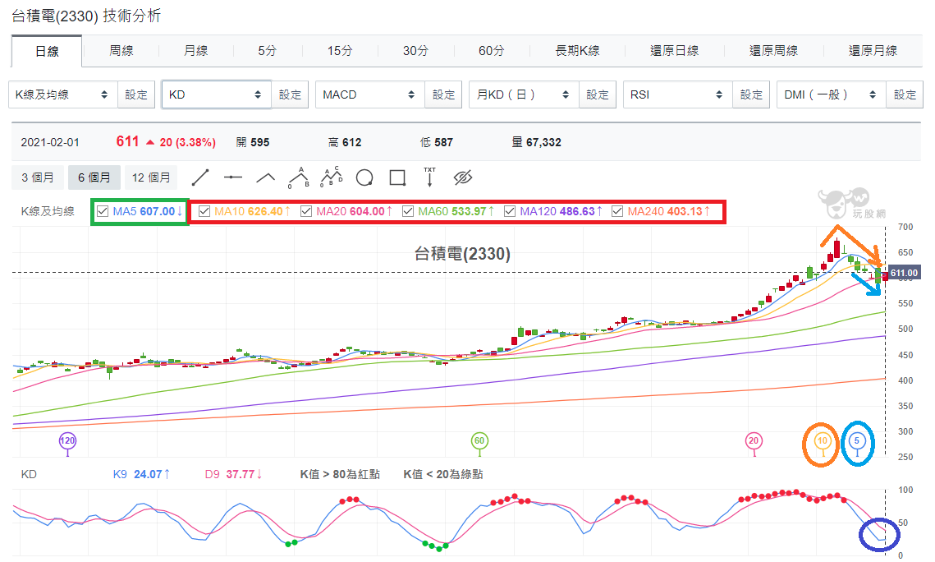Select the 3 個月 time range
The width and height of the screenshot is (935, 562).
click(x=38, y=177)
